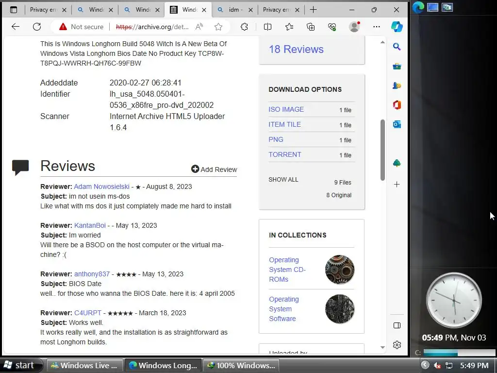
Task: Close the idm search tab
Action: 250,10
